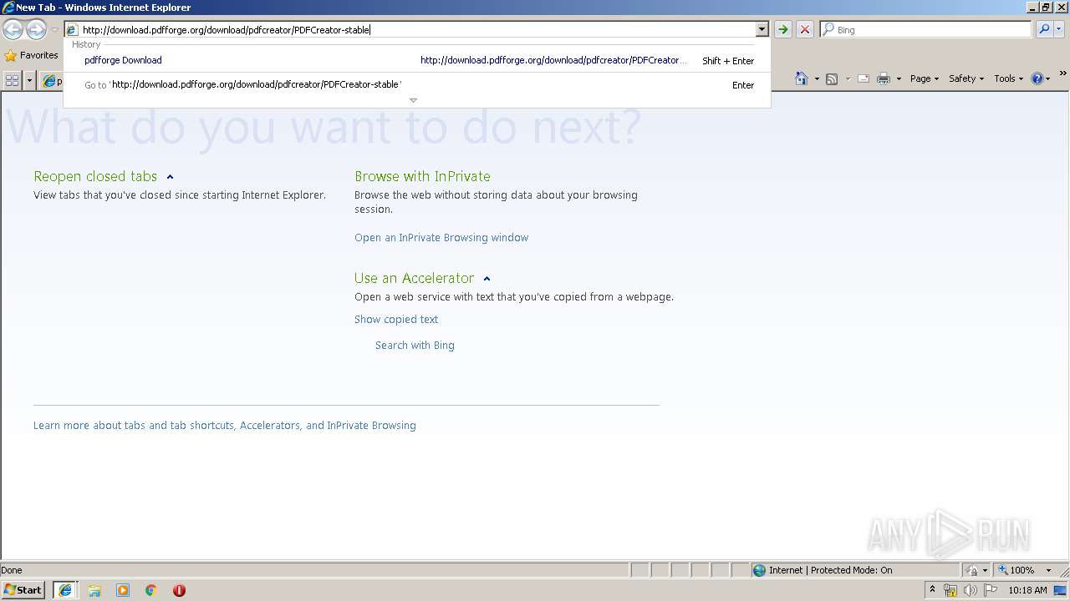Click the Browse with InPrivate heading
The height and width of the screenshot is (601, 1070).
tap(422, 176)
